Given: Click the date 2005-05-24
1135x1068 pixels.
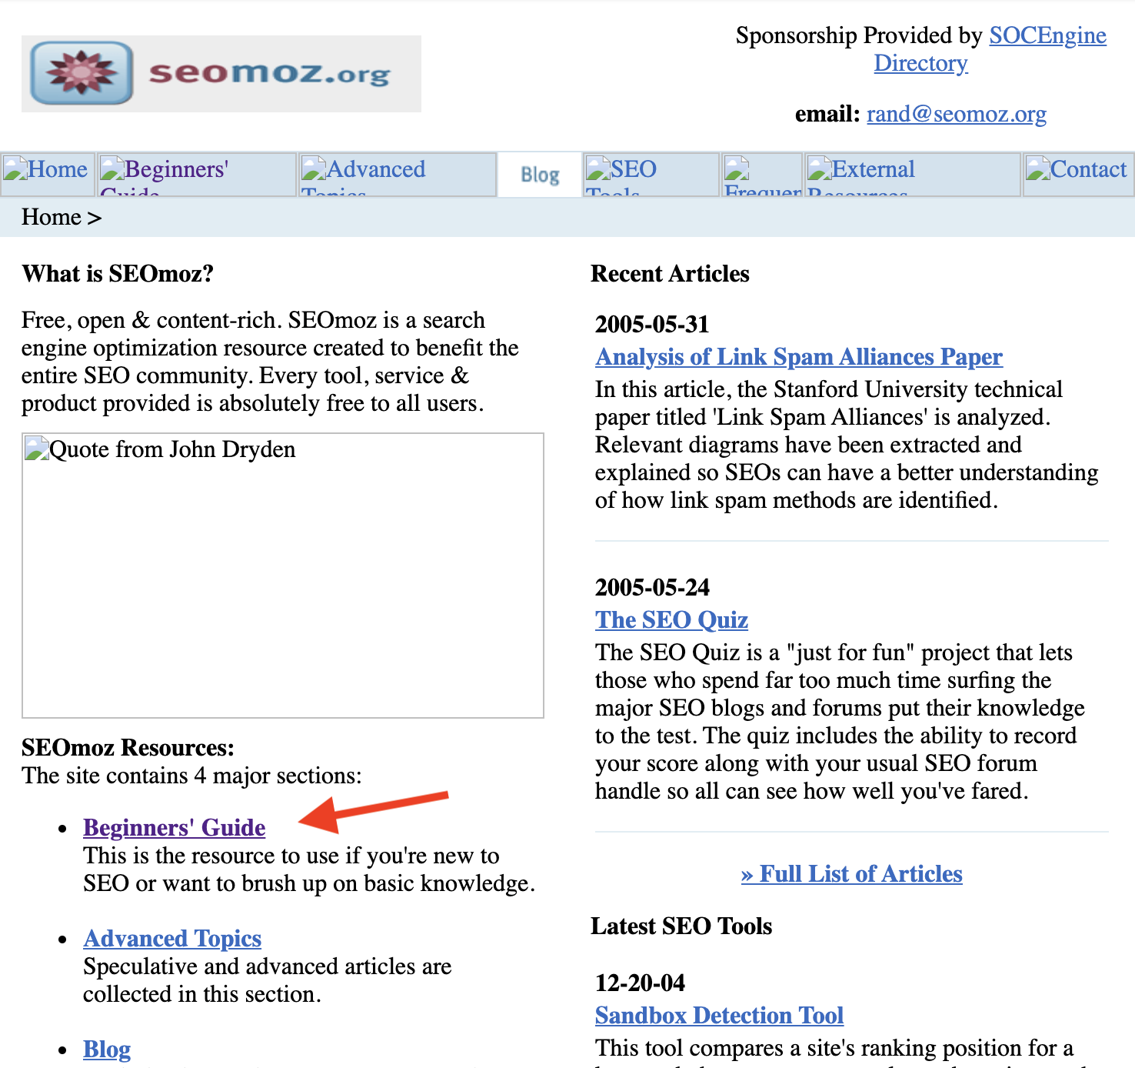Looking at the screenshot, I should tap(652, 587).
